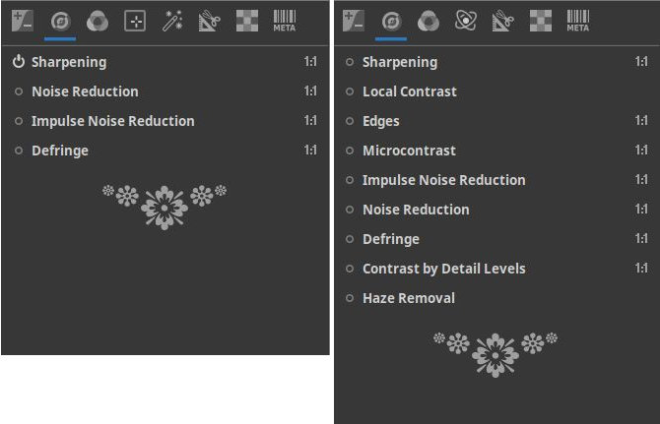Expand the Contrast by Detail Levels section
Image resolution: width=660 pixels, height=424 pixels.
click(443, 269)
